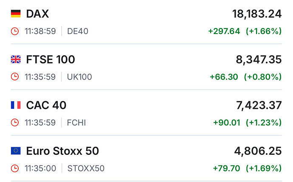Click the German flag icon beside DAX
This screenshot has width=293, height=182.
click(x=16, y=14)
